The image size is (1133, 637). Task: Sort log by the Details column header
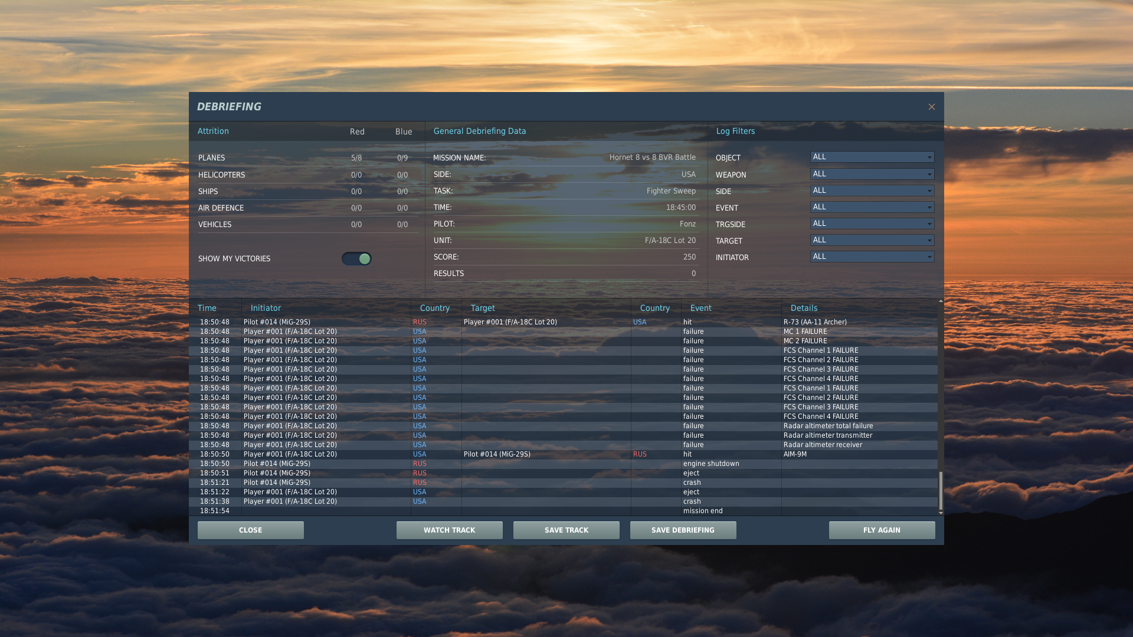(804, 308)
